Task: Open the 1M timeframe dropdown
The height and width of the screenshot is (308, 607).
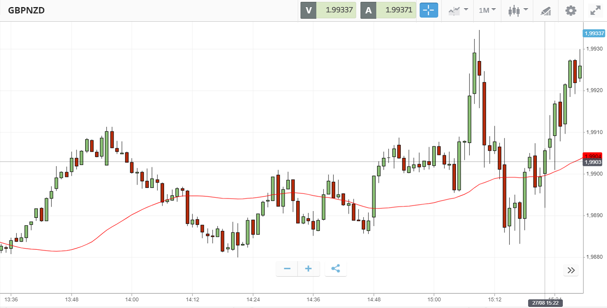Action: [487, 10]
